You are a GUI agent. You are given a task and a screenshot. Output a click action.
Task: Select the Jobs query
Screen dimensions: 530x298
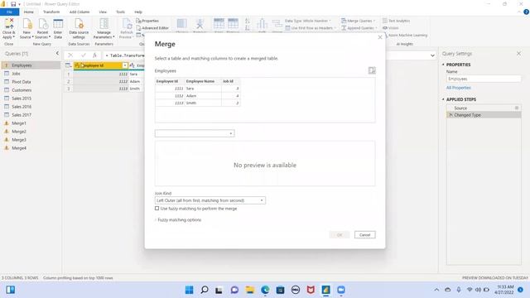[16, 74]
